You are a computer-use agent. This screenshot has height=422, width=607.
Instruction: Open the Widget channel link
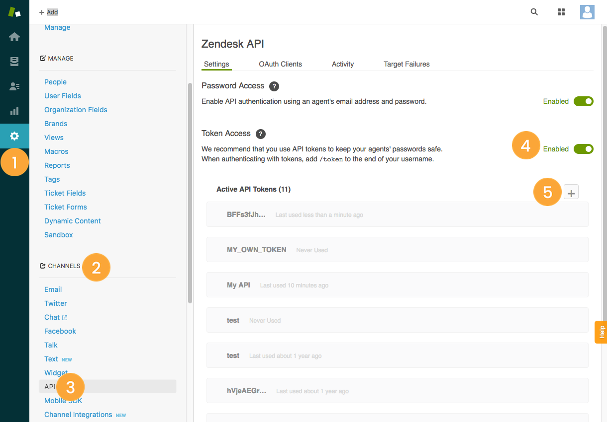(x=56, y=373)
